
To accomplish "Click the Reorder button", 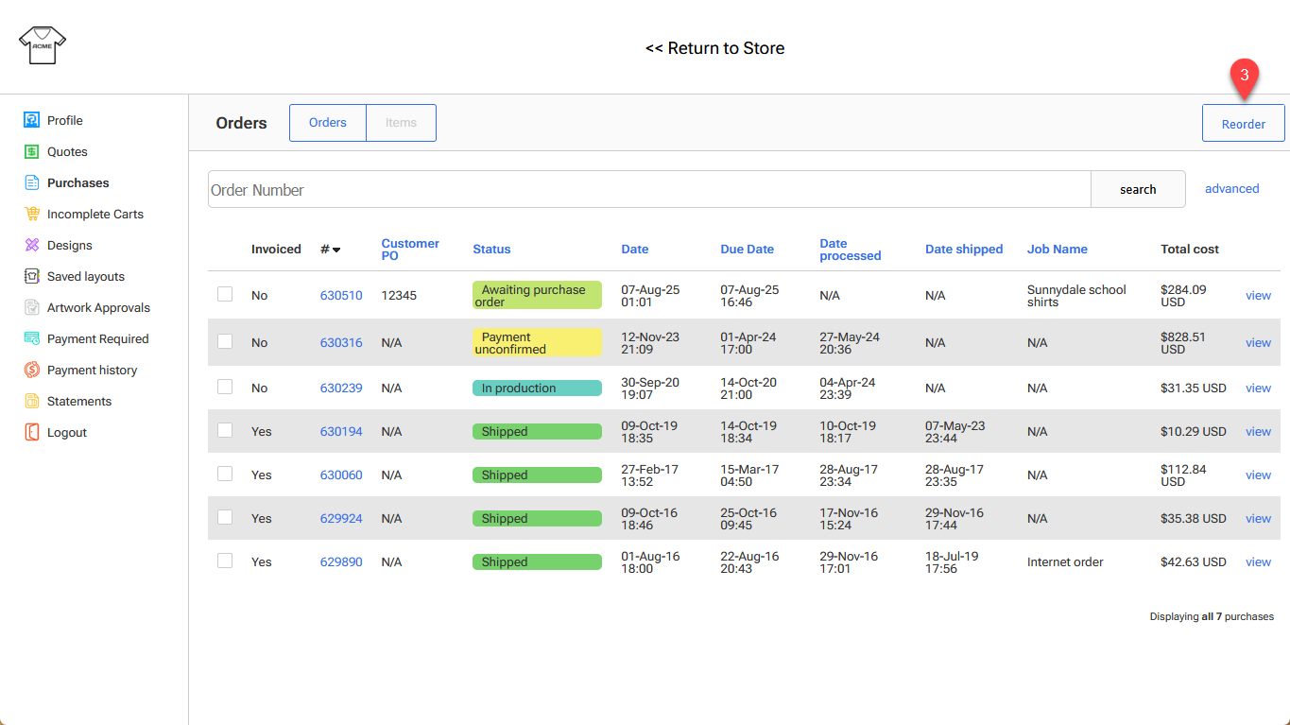I will pyautogui.click(x=1243, y=123).
